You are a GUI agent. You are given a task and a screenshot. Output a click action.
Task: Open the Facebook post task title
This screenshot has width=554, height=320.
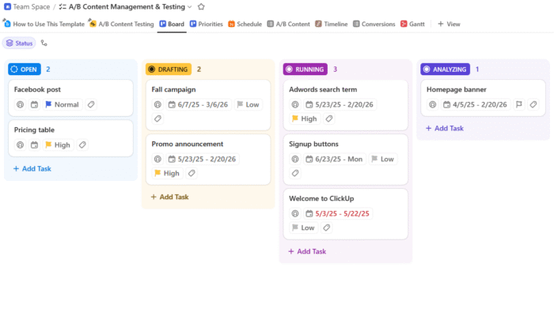(37, 89)
